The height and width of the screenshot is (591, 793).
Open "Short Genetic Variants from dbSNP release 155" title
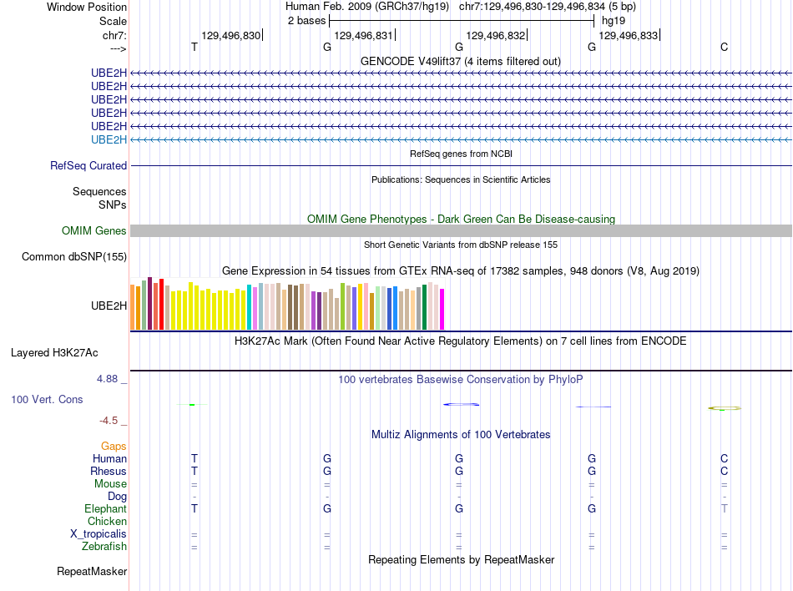[461, 245]
